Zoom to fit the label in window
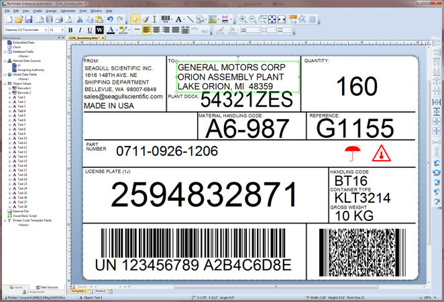This screenshot has height=302, width=444. tap(272, 19)
